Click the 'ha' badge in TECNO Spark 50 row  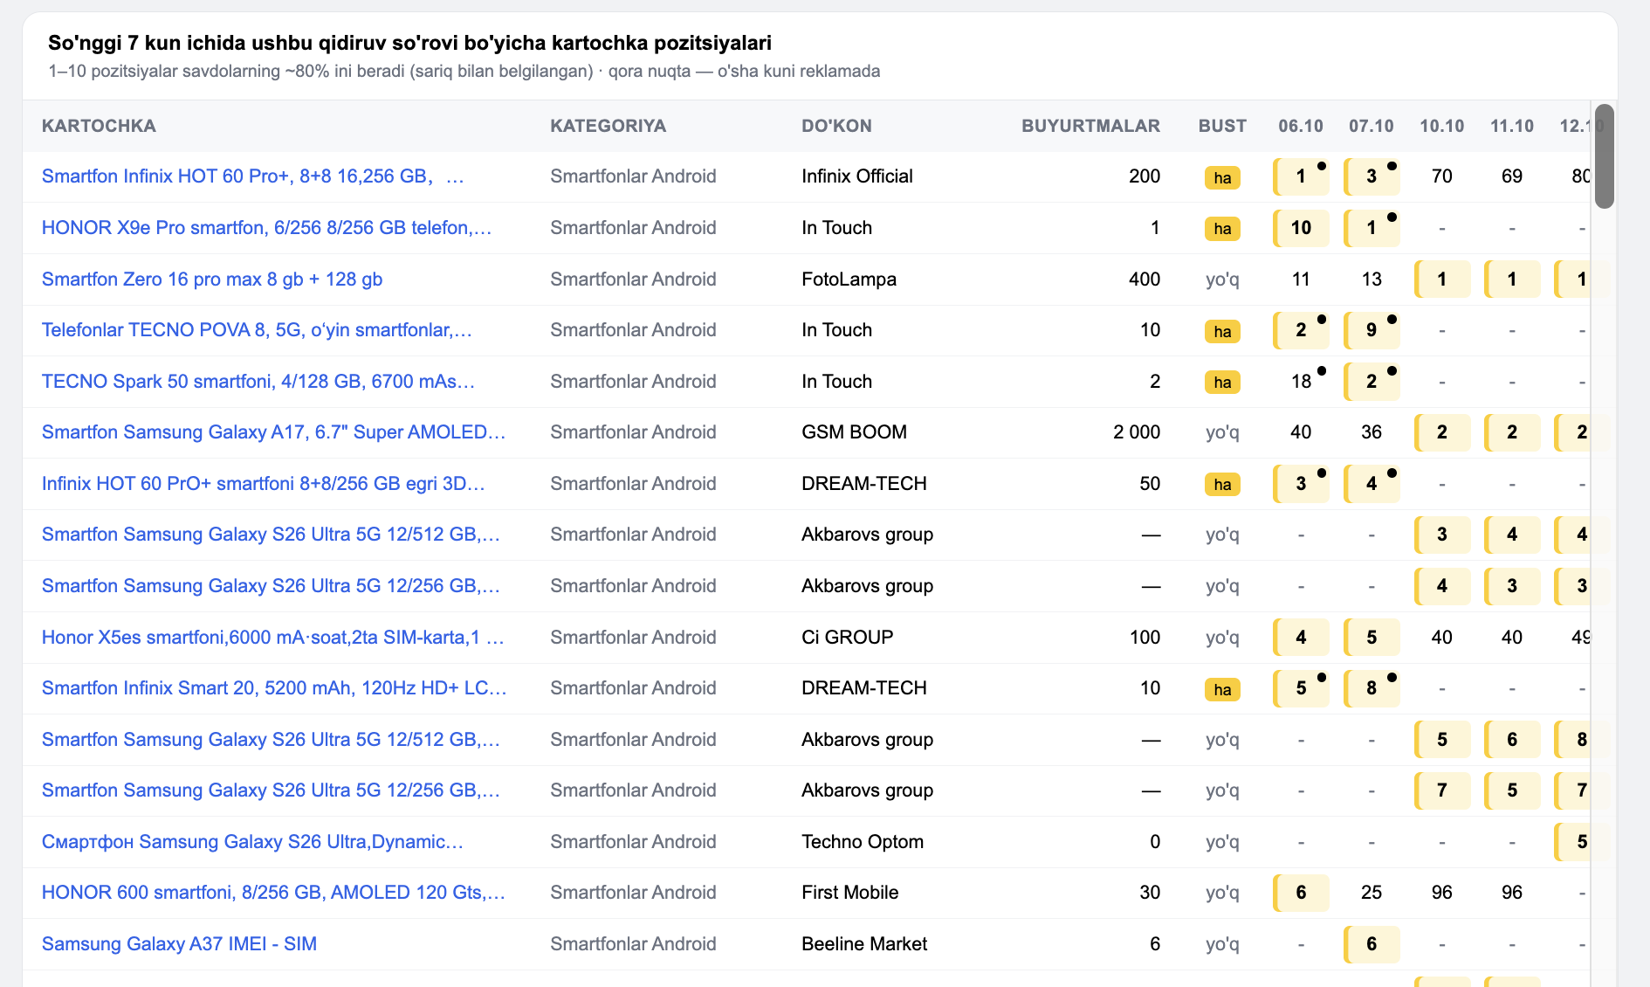[1222, 383]
